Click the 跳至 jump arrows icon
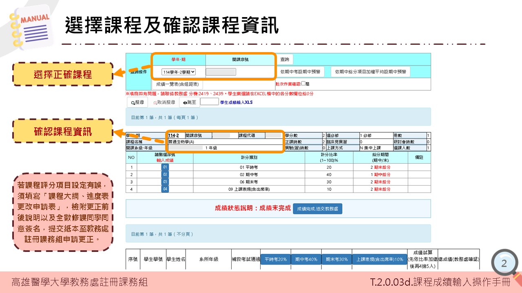The height and width of the screenshot is (293, 522). pyautogui.click(x=186, y=103)
